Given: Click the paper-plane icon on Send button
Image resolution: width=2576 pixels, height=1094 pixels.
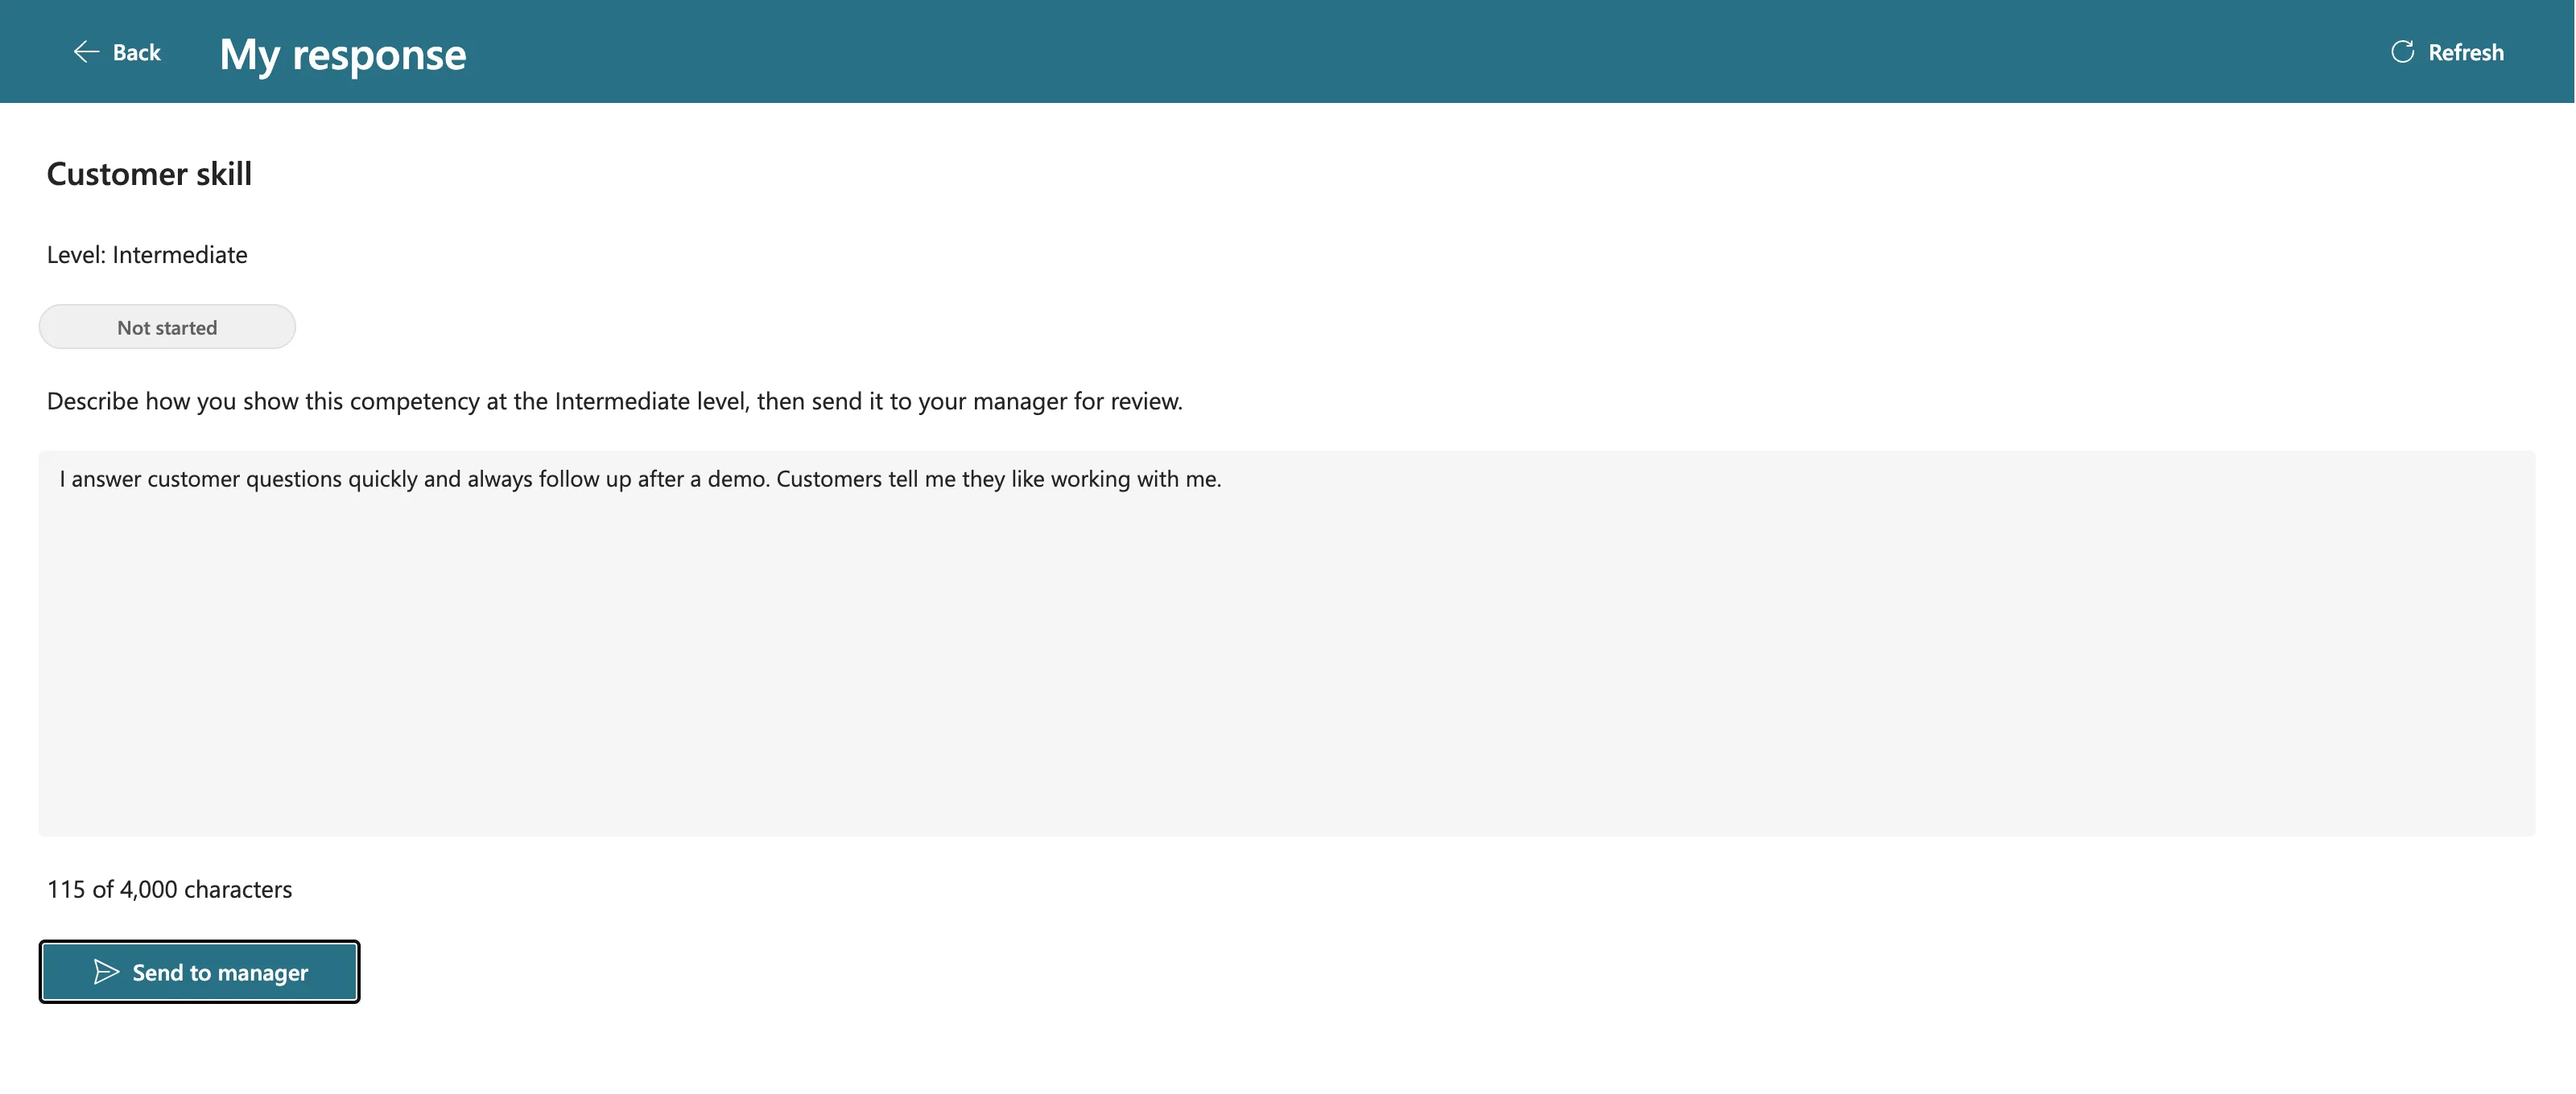Looking at the screenshot, I should point(106,971).
